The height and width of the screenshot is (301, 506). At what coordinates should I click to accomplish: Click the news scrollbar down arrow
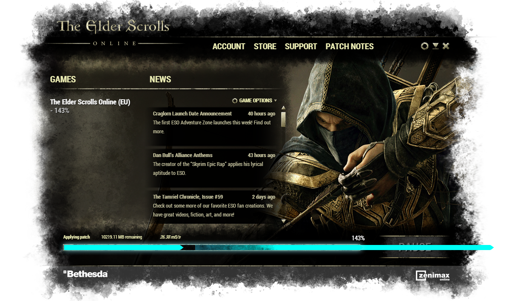[283, 221]
